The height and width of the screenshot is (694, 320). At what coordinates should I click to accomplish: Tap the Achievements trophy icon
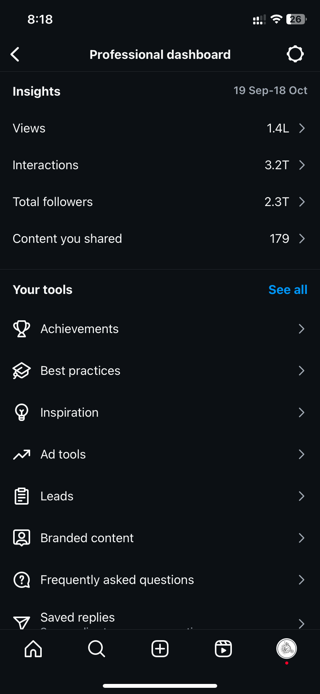tap(22, 329)
